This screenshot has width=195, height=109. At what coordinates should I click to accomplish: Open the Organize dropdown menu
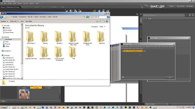tap(4, 21)
